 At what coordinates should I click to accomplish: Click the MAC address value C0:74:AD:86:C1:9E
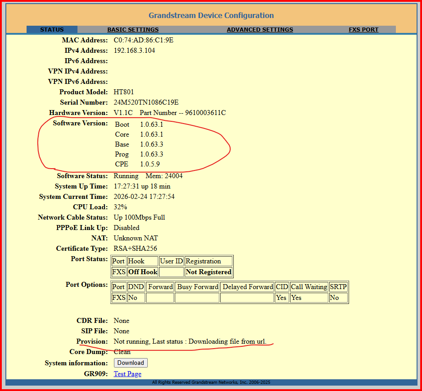[143, 40]
